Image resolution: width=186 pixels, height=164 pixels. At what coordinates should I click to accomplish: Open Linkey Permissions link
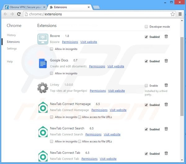[x=98, y=91]
